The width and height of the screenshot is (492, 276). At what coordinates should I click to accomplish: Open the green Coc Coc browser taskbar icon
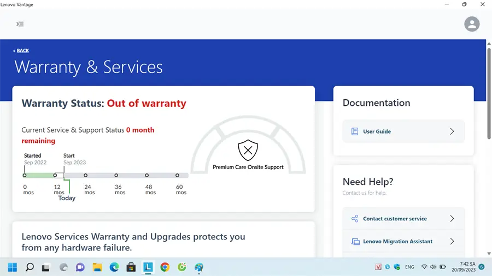[x=181, y=267]
